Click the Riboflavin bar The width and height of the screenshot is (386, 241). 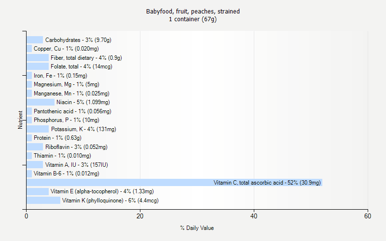(x=35, y=147)
